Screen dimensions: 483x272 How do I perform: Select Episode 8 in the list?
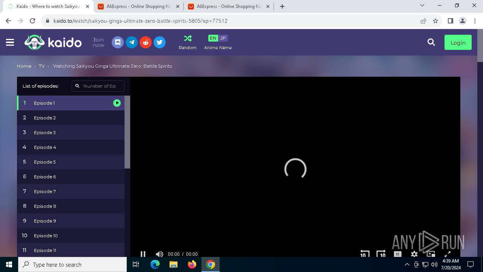pos(71,206)
